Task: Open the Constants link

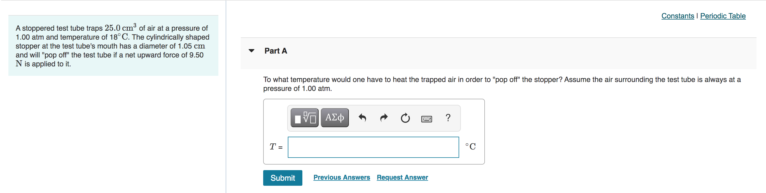Action: click(x=677, y=16)
